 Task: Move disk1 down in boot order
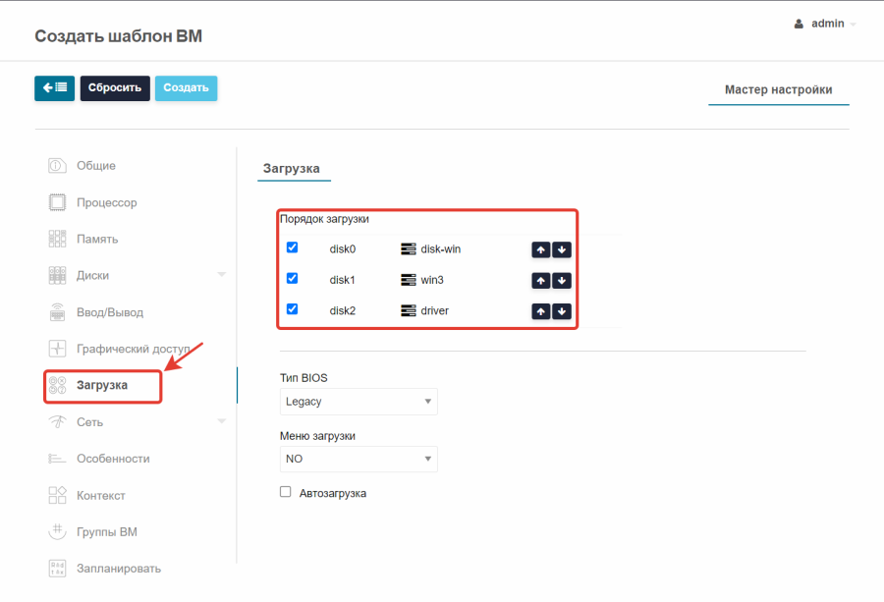[562, 281]
